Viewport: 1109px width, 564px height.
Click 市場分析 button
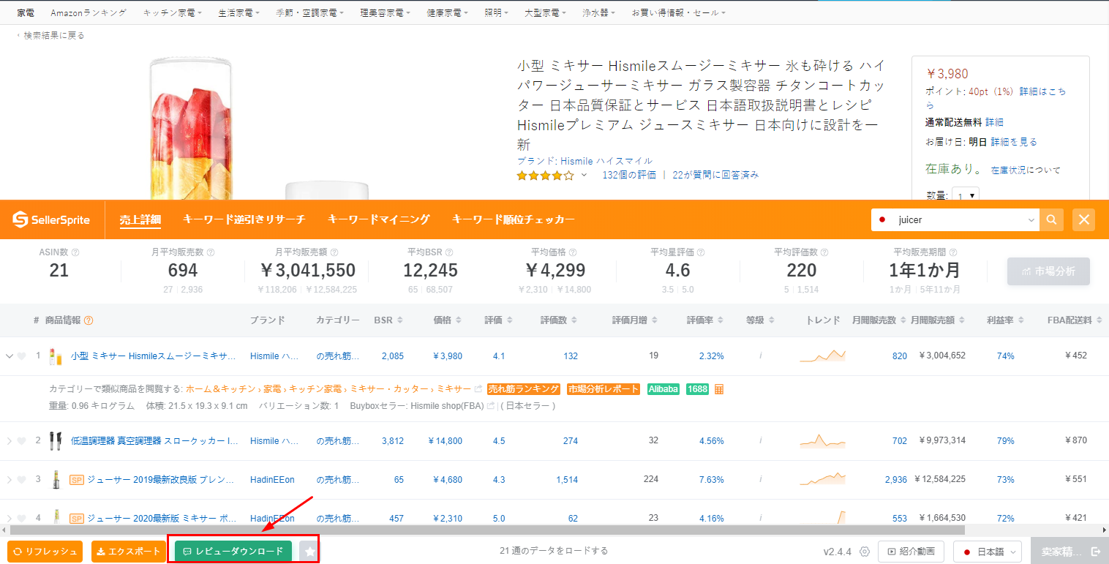[x=1048, y=271]
